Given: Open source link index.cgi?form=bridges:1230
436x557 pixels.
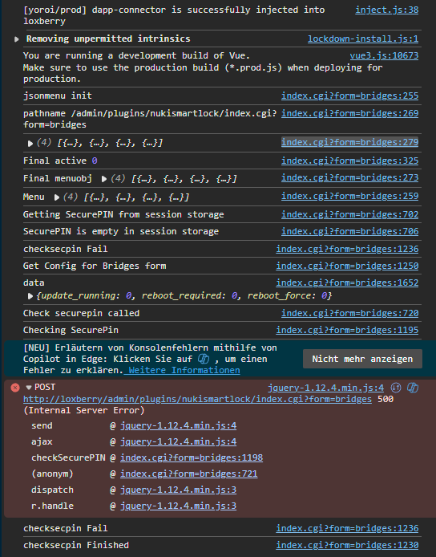Looking at the screenshot, I should coord(347,545).
